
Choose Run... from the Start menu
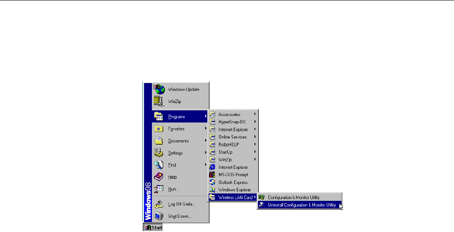180,189
